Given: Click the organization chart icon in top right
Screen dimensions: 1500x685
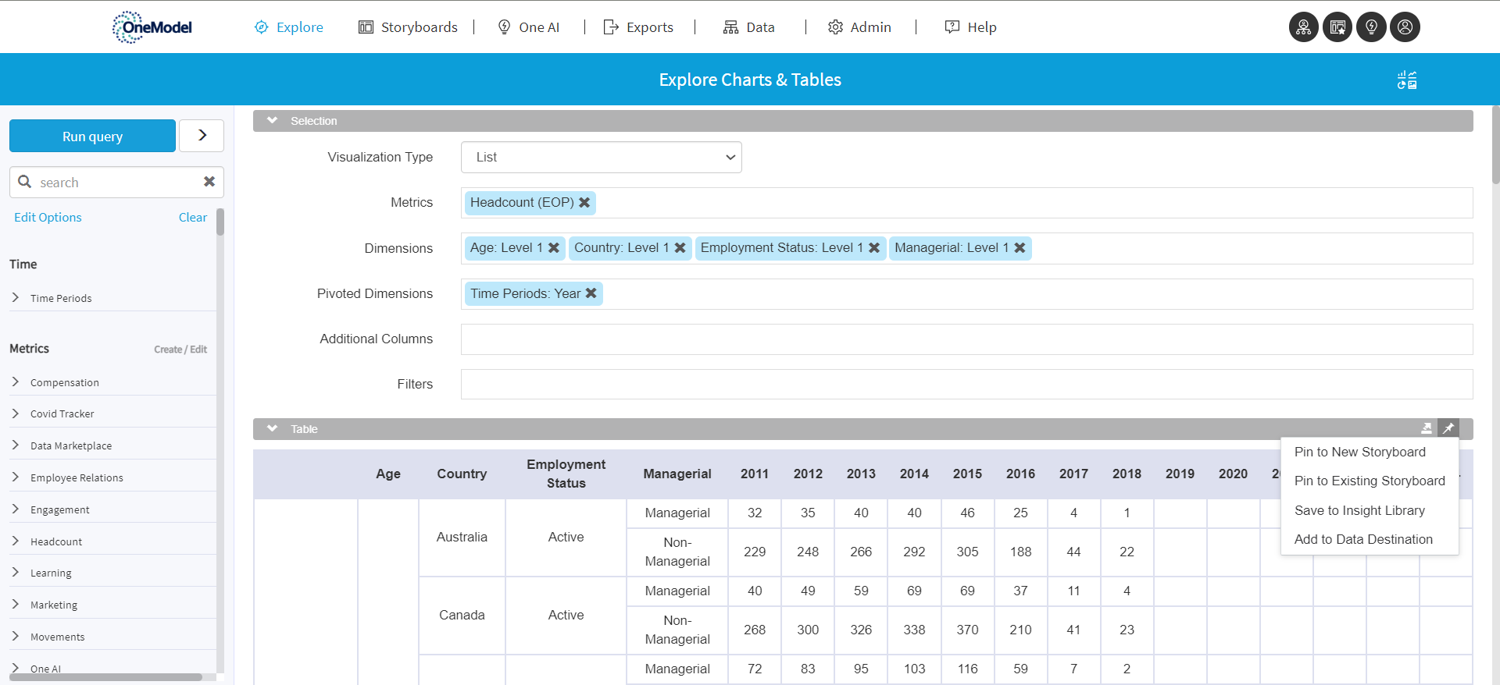Looking at the screenshot, I should (1303, 27).
